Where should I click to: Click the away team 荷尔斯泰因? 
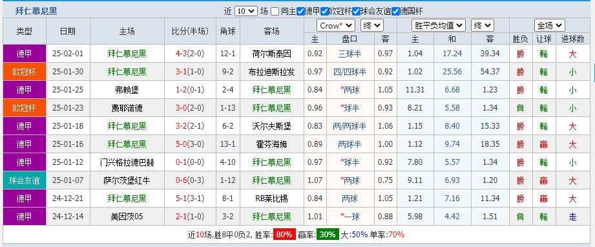272,54
